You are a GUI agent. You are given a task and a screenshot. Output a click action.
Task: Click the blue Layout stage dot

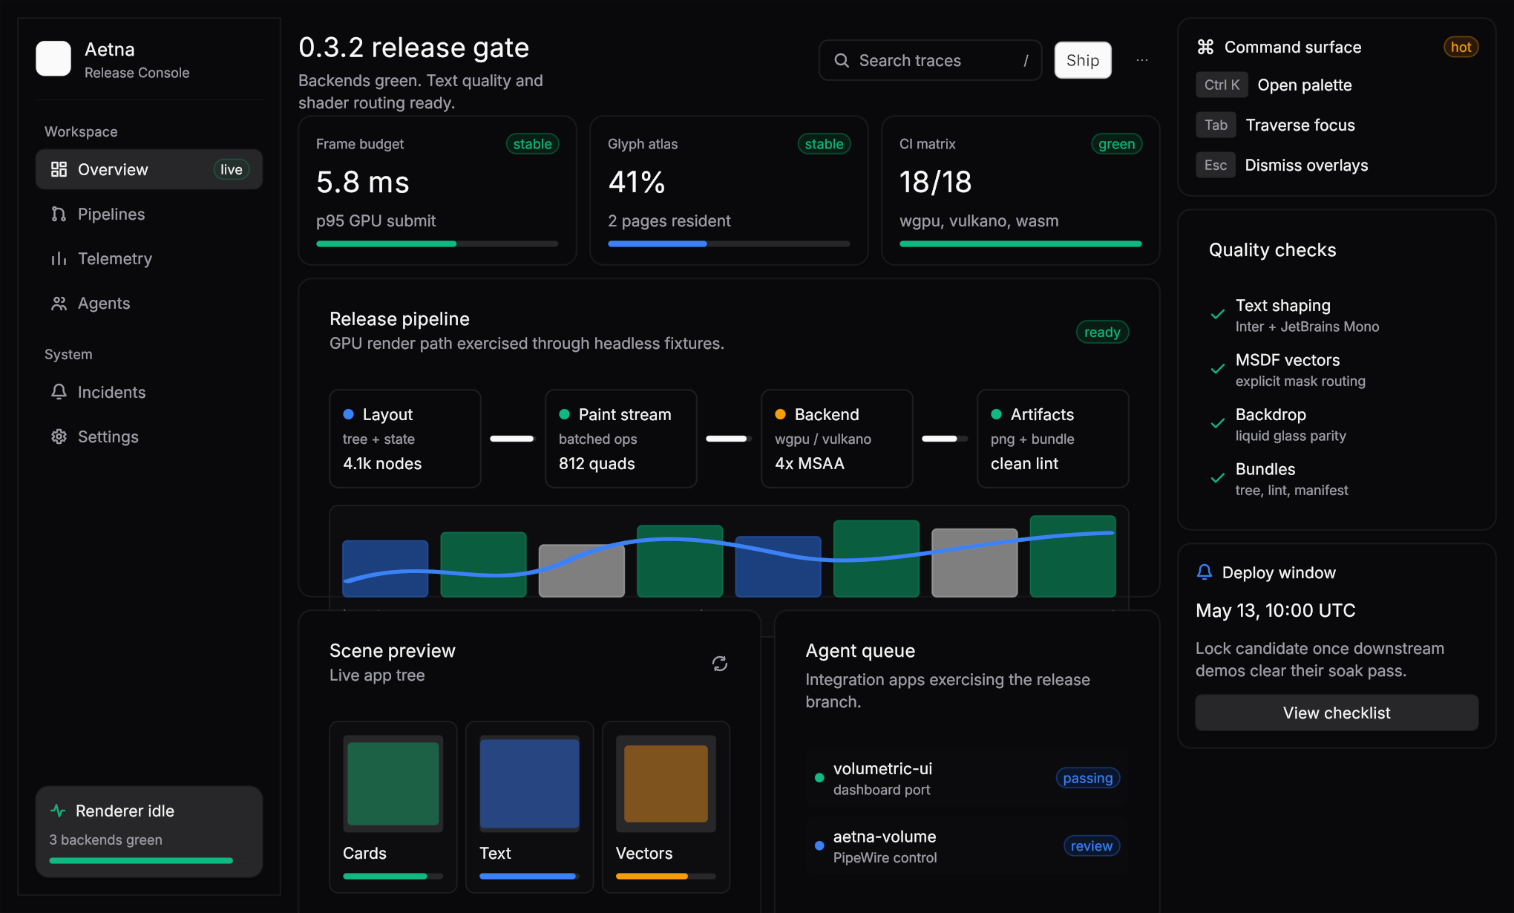[x=348, y=414]
